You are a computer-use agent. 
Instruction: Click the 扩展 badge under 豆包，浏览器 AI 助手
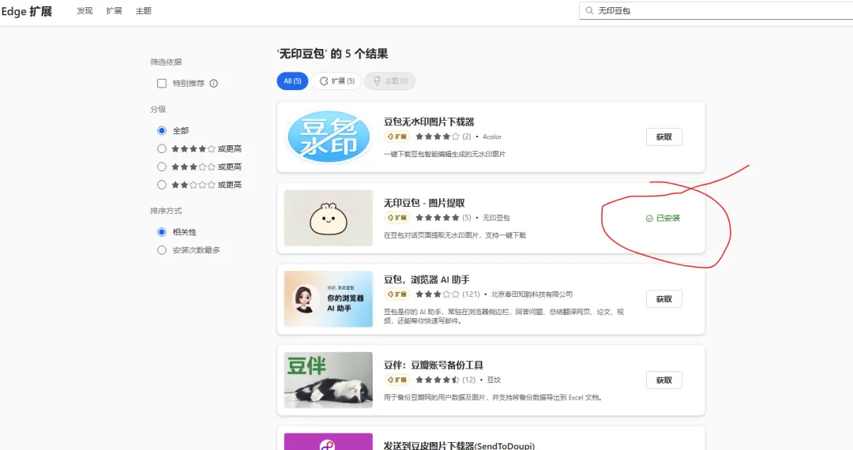point(397,294)
